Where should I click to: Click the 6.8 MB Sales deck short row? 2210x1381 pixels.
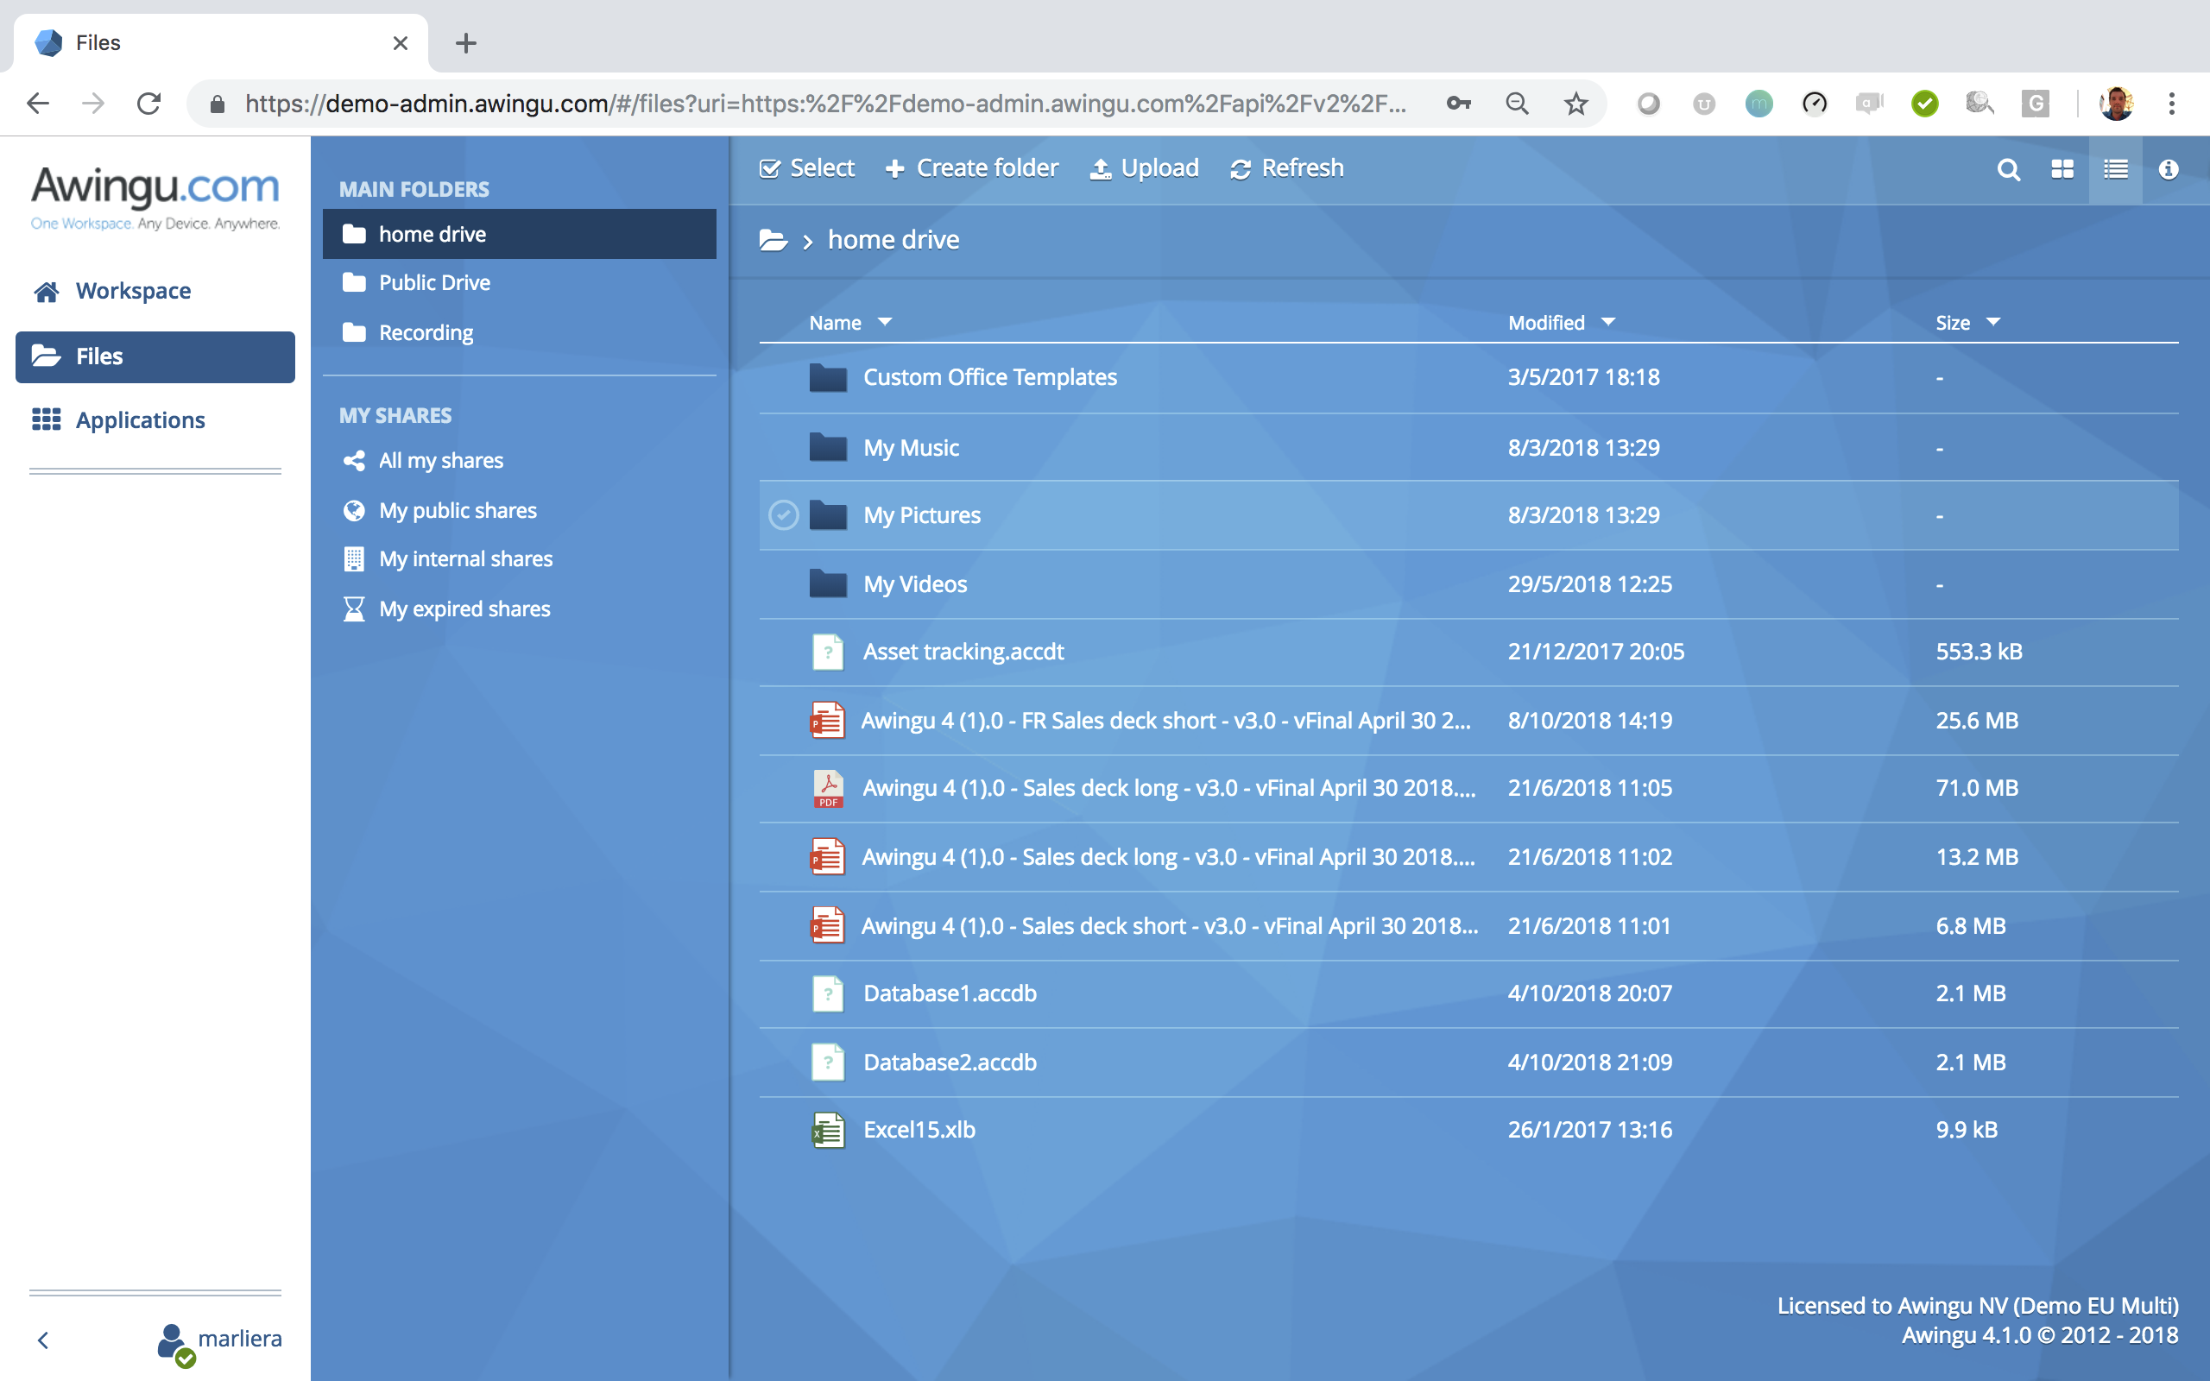[x=1468, y=926]
